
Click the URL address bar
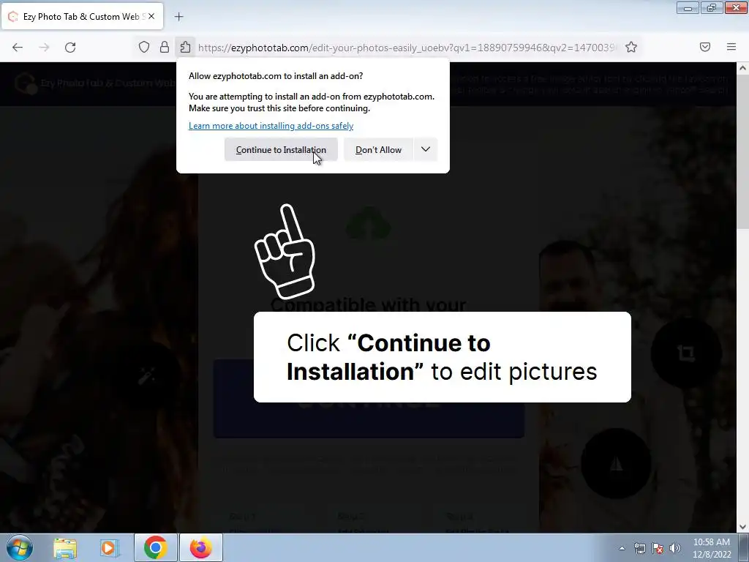click(406, 48)
